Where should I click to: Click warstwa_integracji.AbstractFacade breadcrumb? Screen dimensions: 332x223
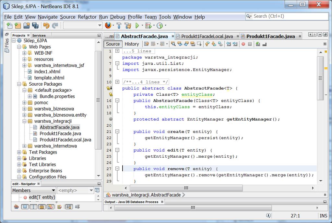point(146,195)
